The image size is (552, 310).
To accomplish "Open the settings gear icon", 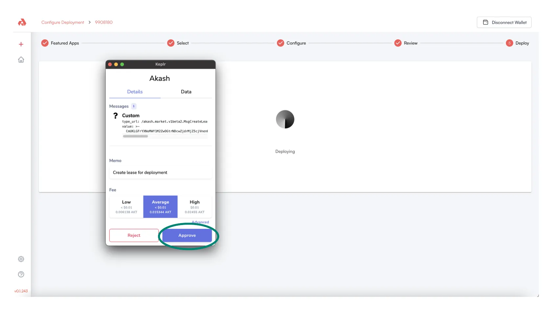I will coord(21,259).
